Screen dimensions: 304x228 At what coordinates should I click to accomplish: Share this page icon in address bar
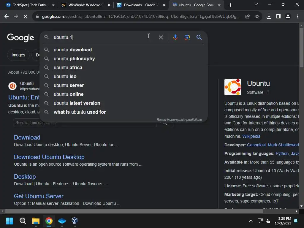248,17
